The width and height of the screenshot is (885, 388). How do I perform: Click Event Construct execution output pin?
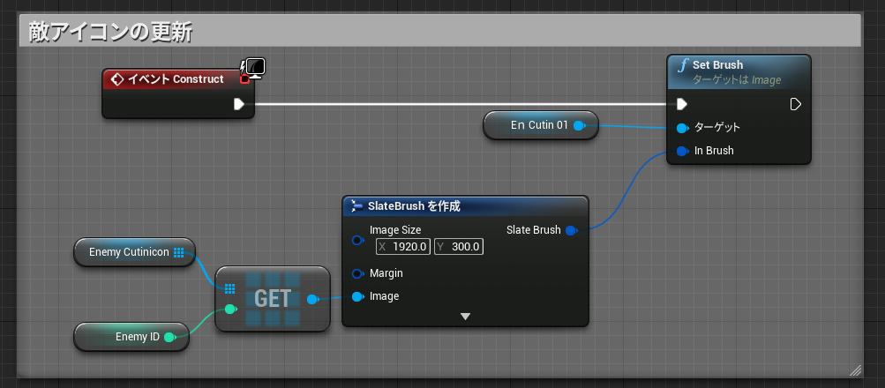click(x=239, y=104)
